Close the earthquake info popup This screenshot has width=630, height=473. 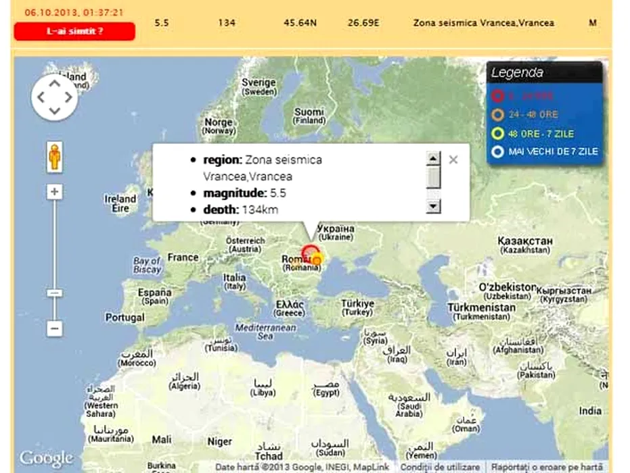(453, 159)
